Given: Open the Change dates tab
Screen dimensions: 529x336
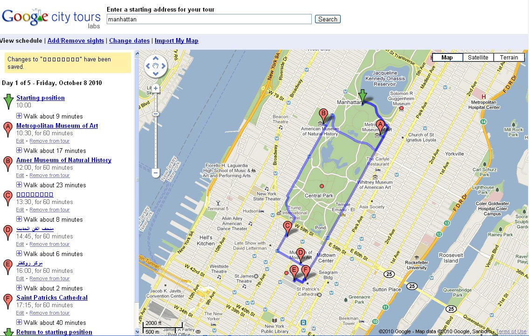Looking at the screenshot, I should 129,40.
